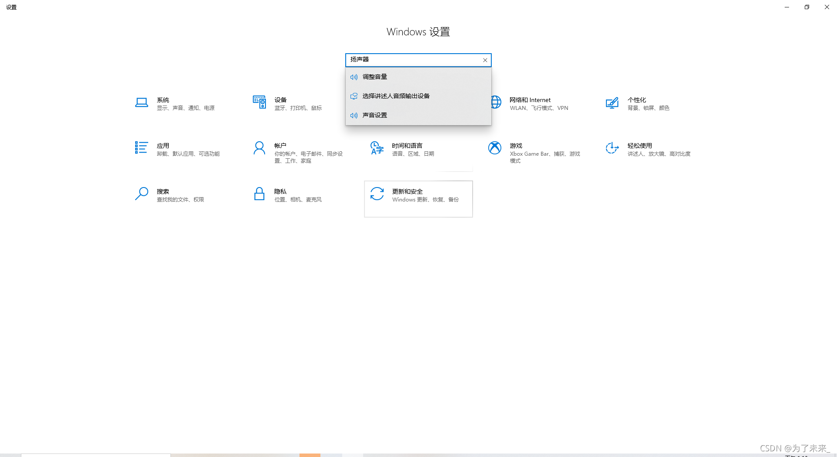The height and width of the screenshot is (457, 837).
Task: Restore down the 设置 window
Action: (807, 7)
